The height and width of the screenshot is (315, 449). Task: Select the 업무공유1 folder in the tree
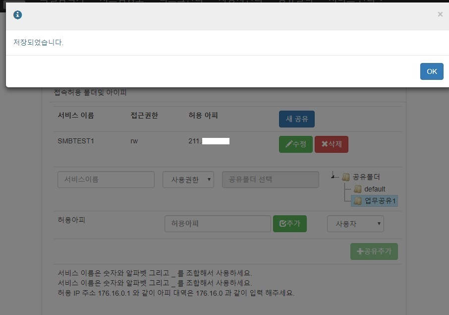[x=381, y=201]
